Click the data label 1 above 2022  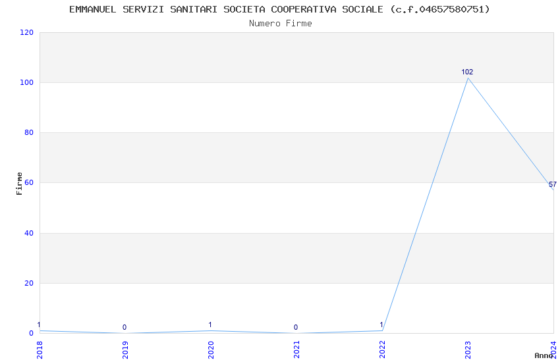click(381, 325)
